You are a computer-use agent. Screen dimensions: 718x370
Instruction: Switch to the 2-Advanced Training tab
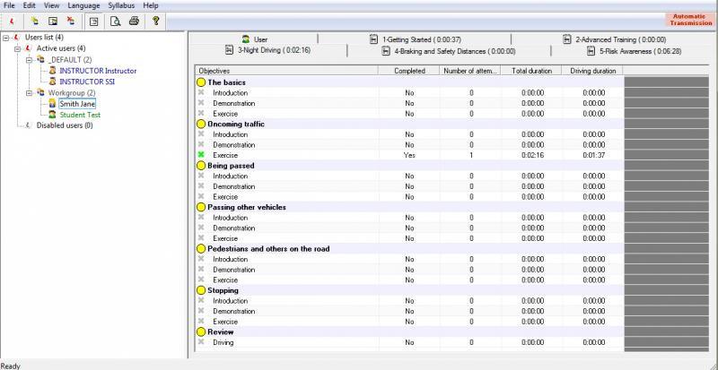tap(614, 39)
